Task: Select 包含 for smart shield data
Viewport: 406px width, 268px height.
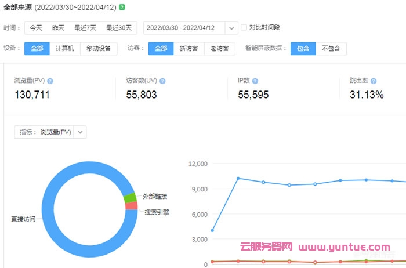Action: point(303,49)
